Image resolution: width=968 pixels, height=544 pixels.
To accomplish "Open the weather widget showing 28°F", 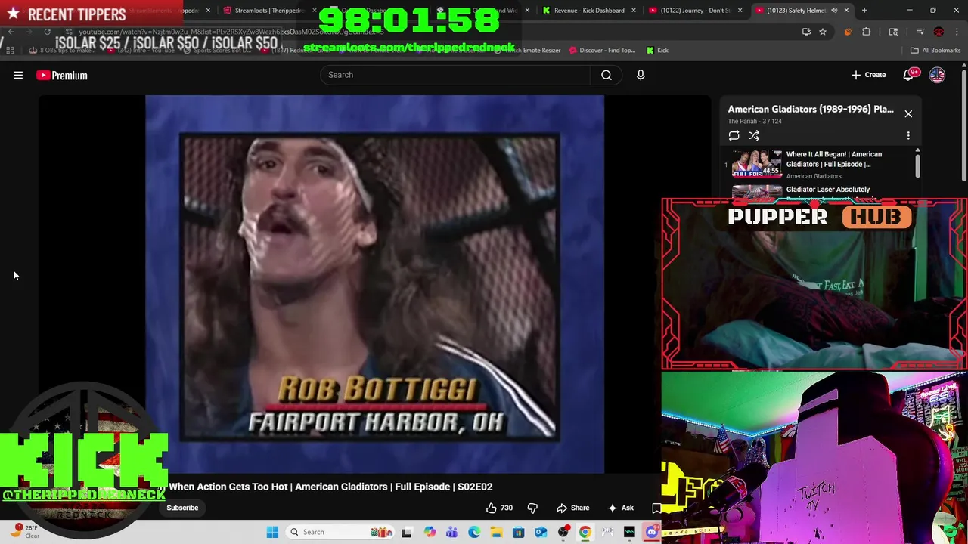I will coord(24,531).
